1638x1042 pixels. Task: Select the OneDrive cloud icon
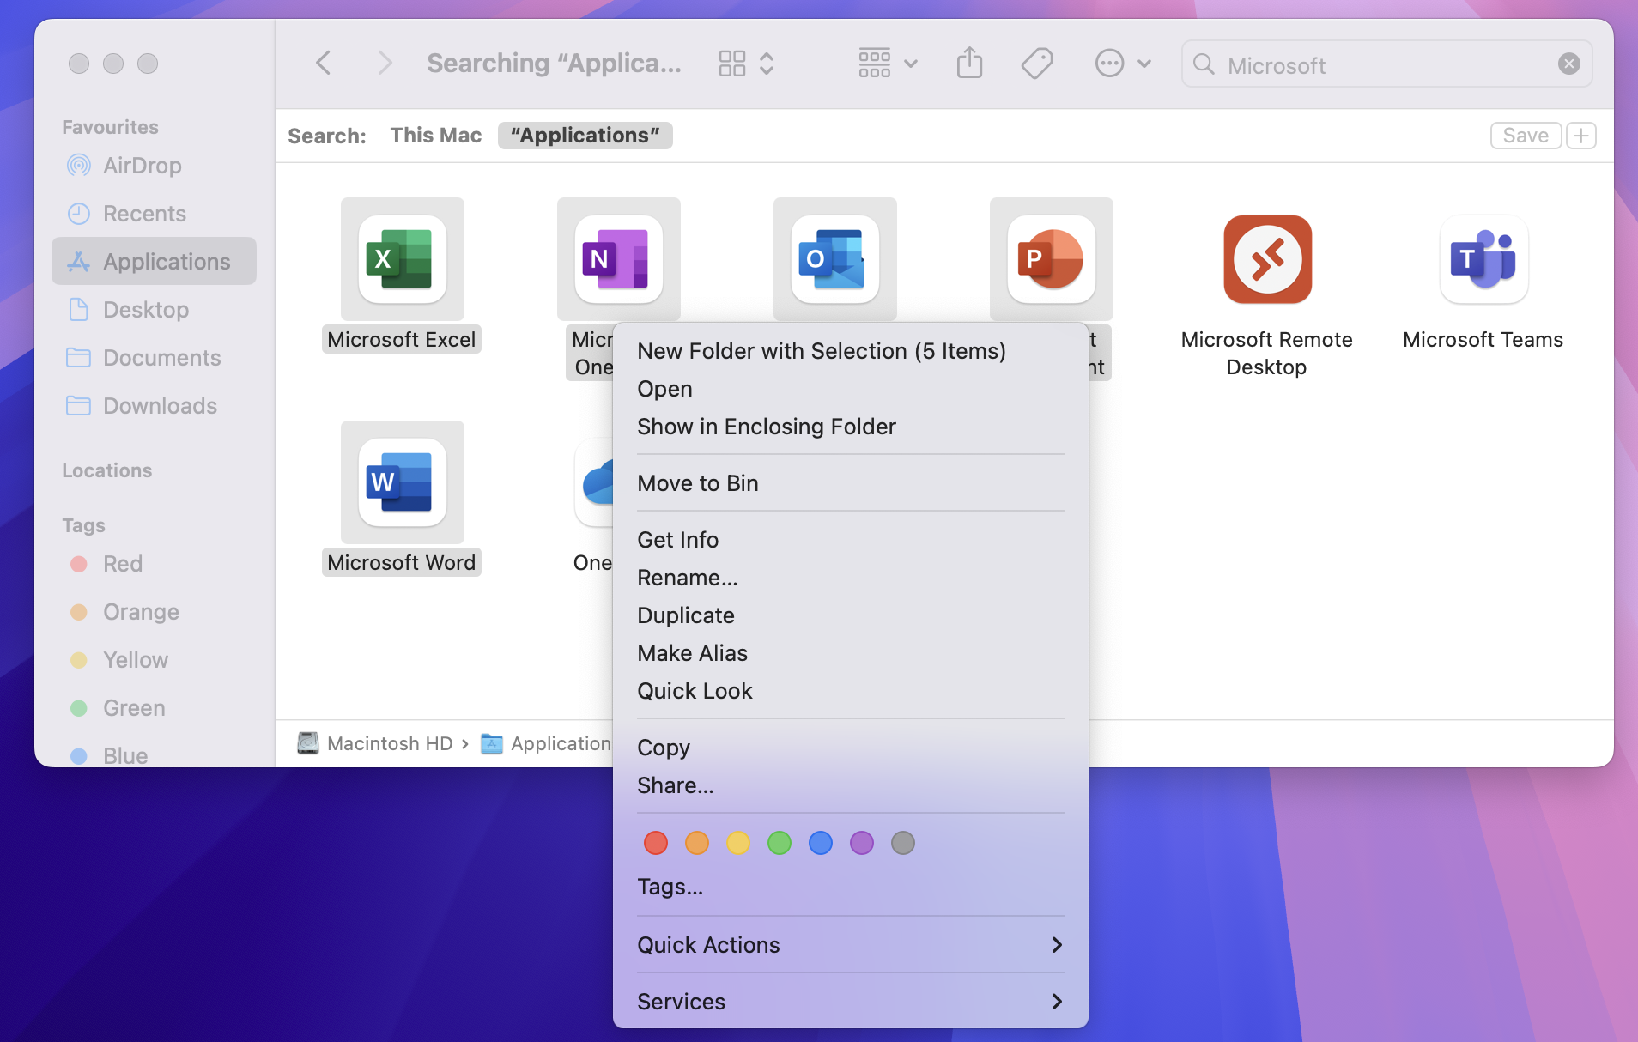[x=595, y=482]
